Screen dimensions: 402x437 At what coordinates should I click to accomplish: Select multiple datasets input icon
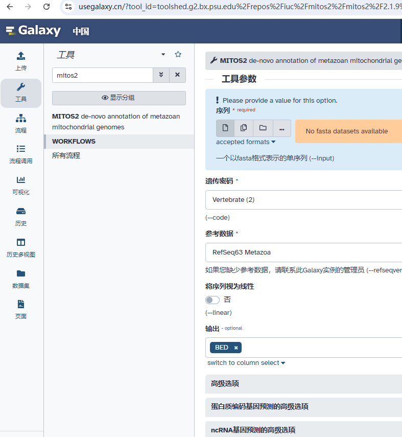click(x=244, y=128)
